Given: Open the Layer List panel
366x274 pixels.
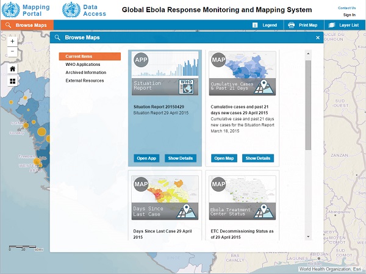Looking at the screenshot, I should (x=343, y=25).
